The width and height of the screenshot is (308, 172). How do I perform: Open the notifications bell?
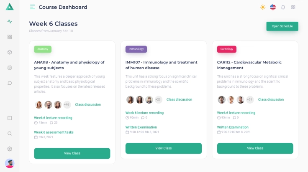pos(283,7)
